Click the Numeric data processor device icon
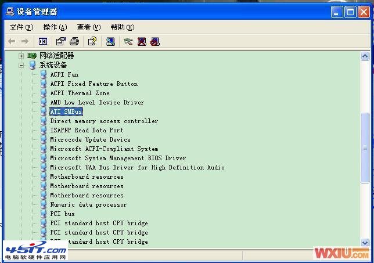374x263 pixels. pyautogui.click(x=44, y=204)
